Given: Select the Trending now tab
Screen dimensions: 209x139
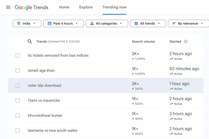Looking at the screenshot, I should point(114,7).
